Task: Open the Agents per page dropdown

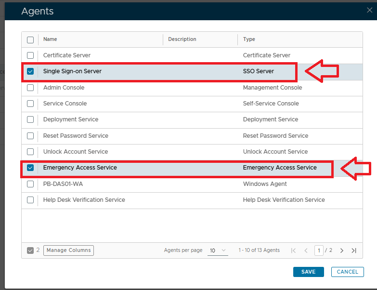Action: pos(218,250)
